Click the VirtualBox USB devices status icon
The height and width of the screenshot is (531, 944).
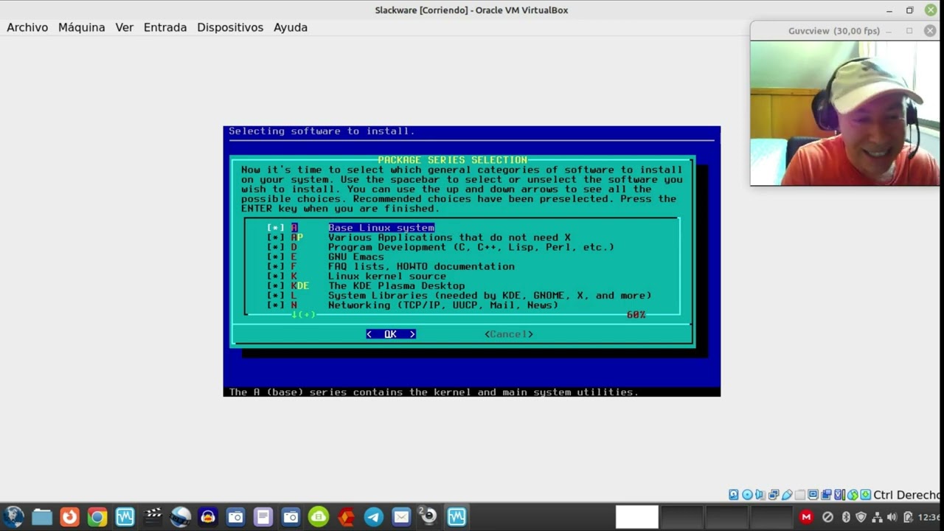click(787, 495)
